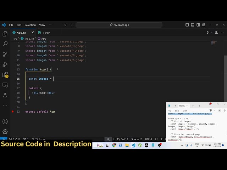
Task: Open the Testing flask icon view
Action: pos(5,95)
